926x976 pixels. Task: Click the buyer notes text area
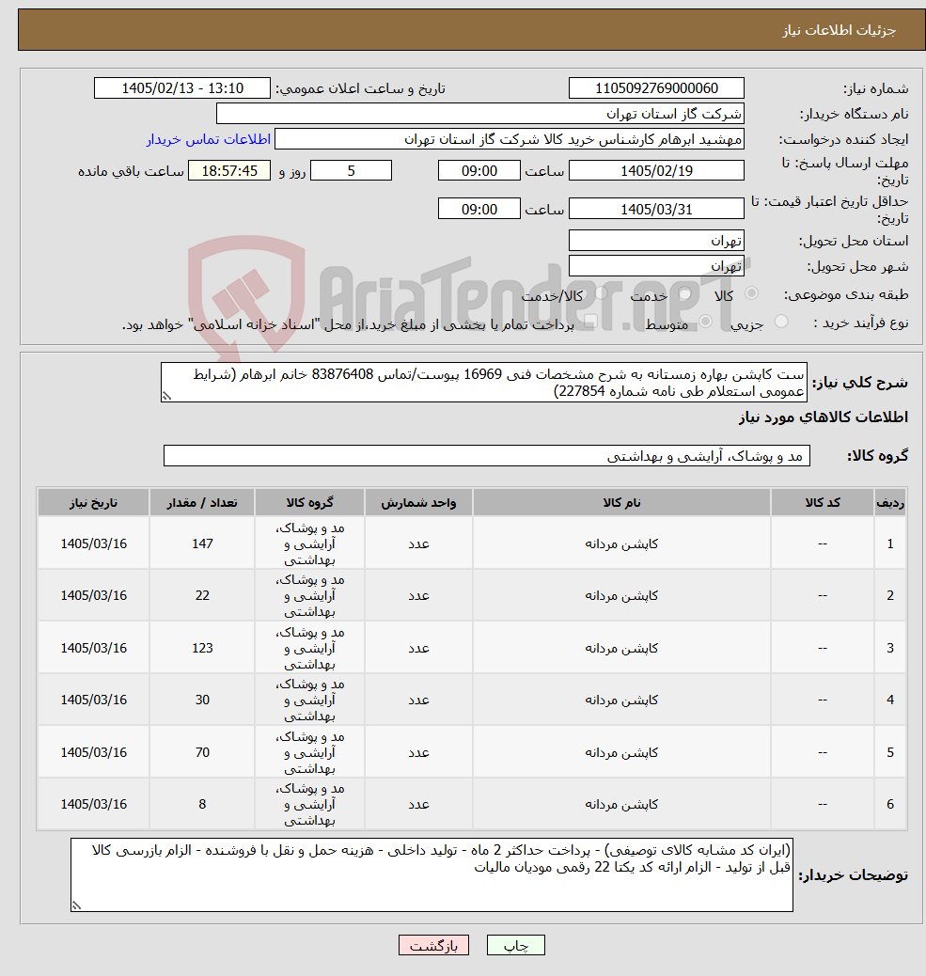[432, 874]
